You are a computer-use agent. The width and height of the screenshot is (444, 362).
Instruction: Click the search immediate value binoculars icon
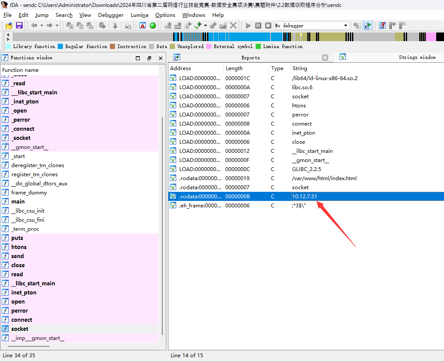pos(69,26)
